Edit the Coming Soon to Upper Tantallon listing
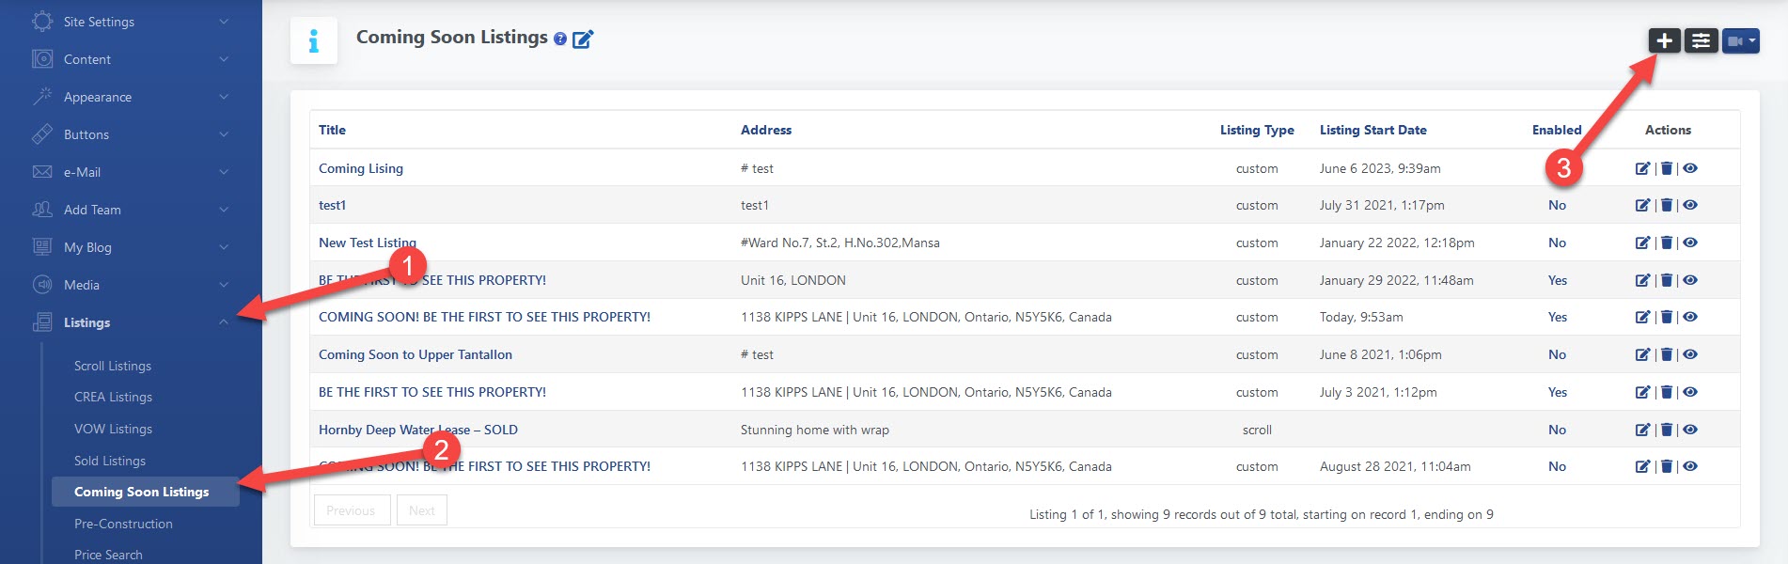Image resolution: width=1788 pixels, height=564 pixels. 1642,354
